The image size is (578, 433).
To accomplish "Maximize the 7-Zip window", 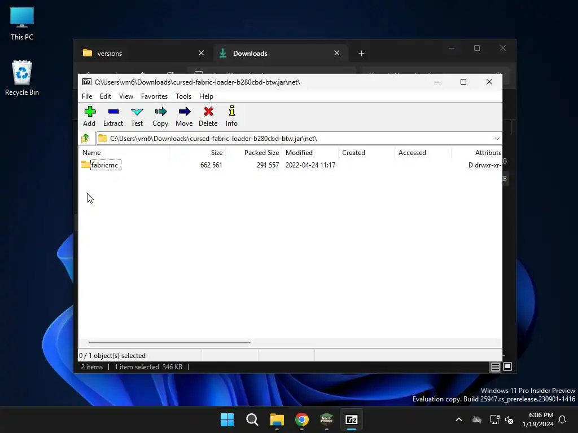I will 463,82.
